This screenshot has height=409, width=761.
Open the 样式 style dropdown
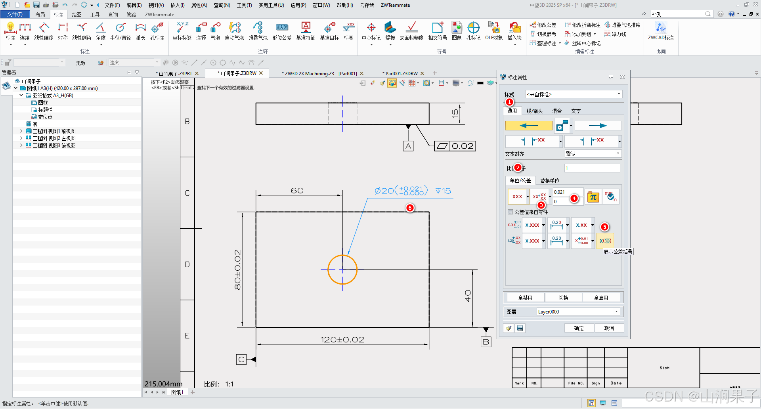(x=574, y=94)
